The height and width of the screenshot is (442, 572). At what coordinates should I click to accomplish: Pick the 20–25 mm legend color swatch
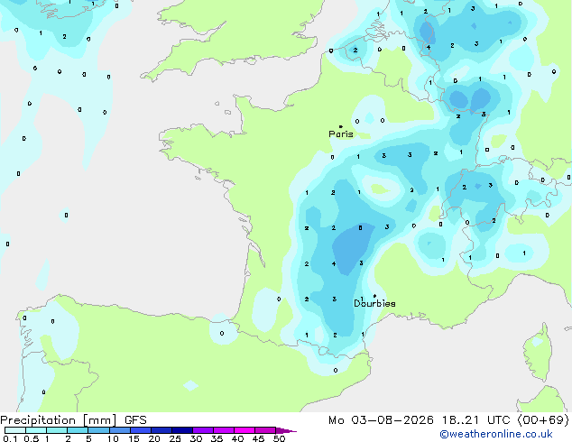click(161, 430)
